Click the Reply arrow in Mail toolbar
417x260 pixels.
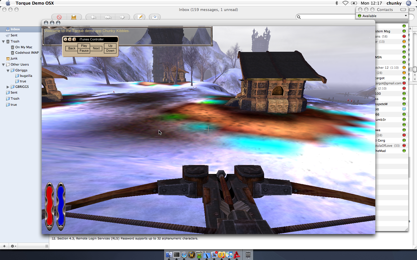(x=93, y=17)
